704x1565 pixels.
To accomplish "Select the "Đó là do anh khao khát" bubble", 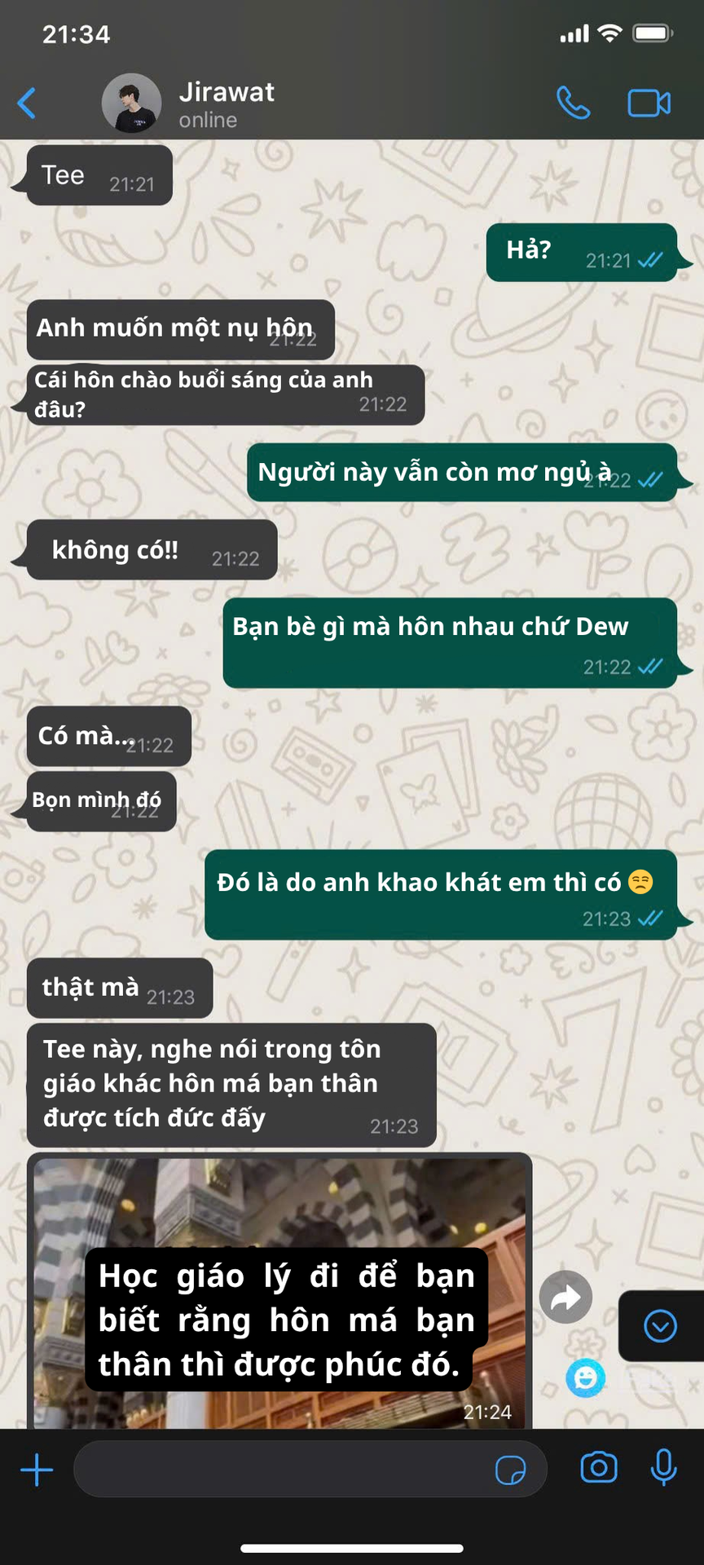I will pos(441,895).
